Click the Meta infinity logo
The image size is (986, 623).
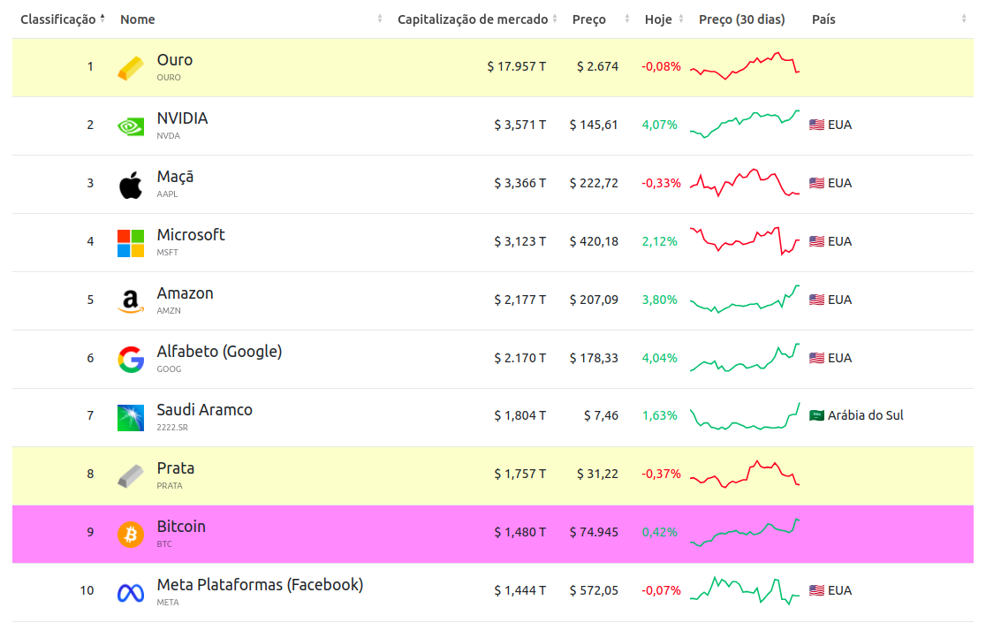(x=131, y=593)
